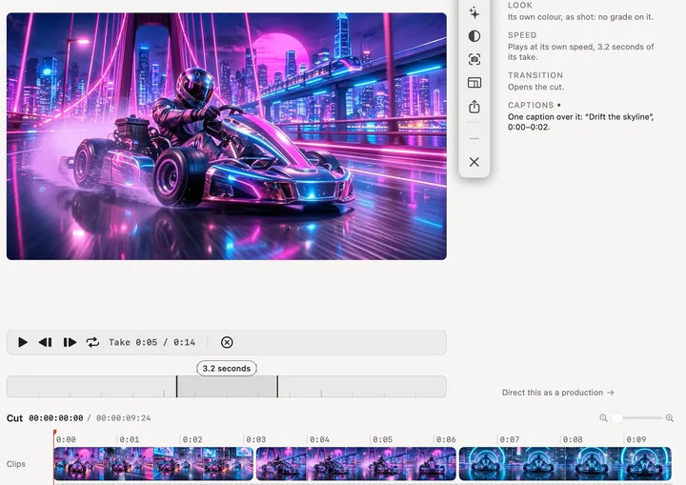The width and height of the screenshot is (686, 485).
Task: Click the camera frame capture icon
Action: (474, 59)
